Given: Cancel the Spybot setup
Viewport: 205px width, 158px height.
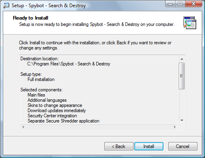Looking at the screenshot, I should point(183,146).
